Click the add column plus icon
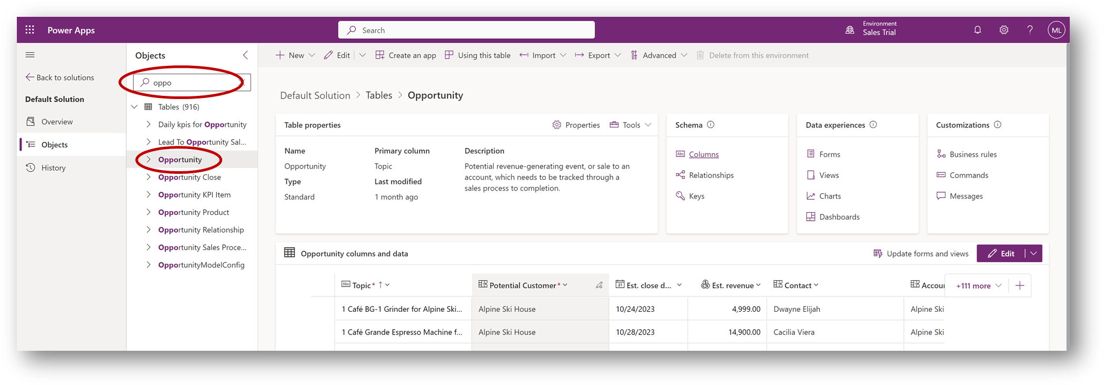1104x385 pixels. pyautogui.click(x=1020, y=285)
